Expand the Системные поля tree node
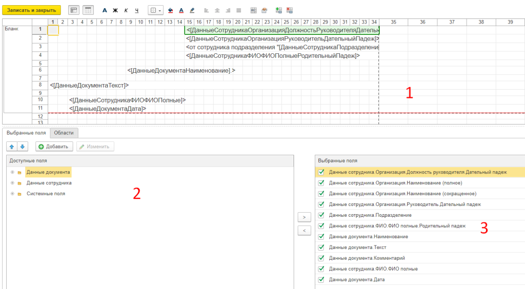 pyautogui.click(x=12, y=194)
